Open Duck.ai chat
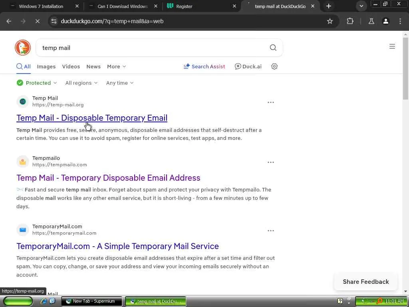The image size is (409, 307). click(248, 66)
